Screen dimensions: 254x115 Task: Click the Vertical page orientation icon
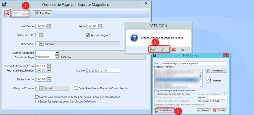pyautogui.click(x=208, y=80)
